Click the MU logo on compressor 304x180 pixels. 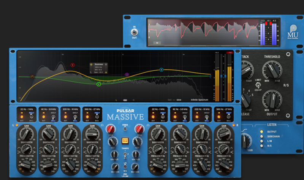point(293,32)
